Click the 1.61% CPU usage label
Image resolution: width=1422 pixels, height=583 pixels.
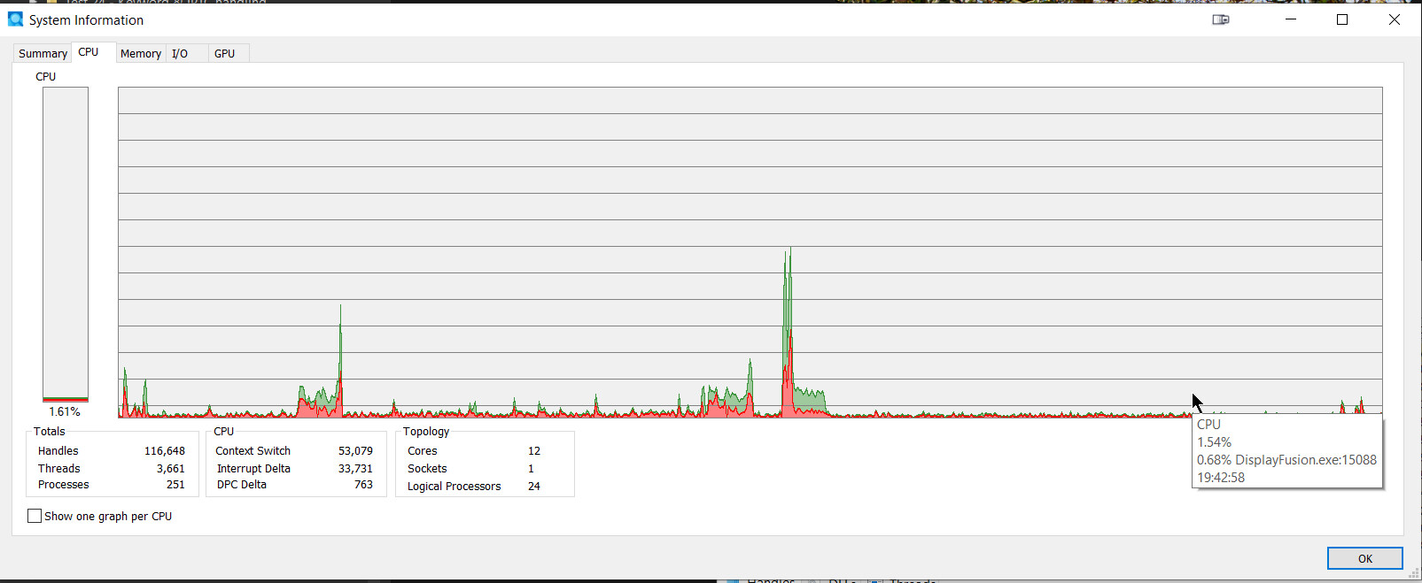(x=65, y=412)
